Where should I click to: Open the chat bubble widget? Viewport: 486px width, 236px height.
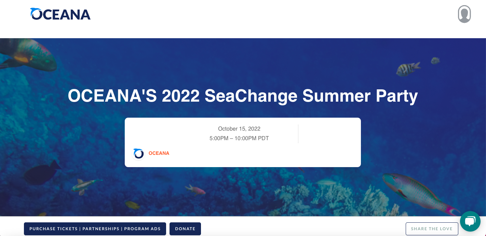(470, 221)
